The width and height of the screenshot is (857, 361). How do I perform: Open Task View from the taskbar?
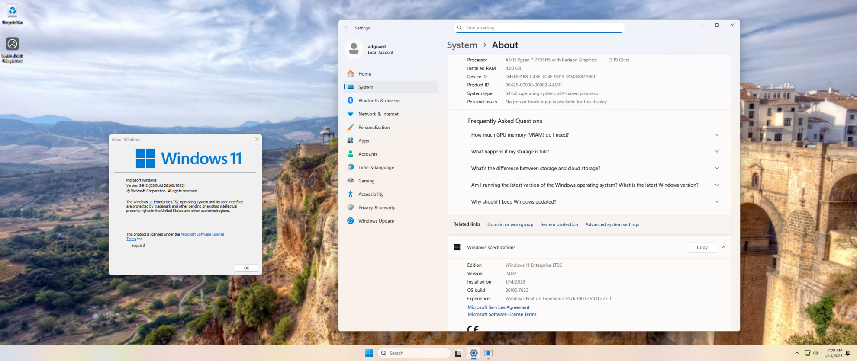point(458,353)
